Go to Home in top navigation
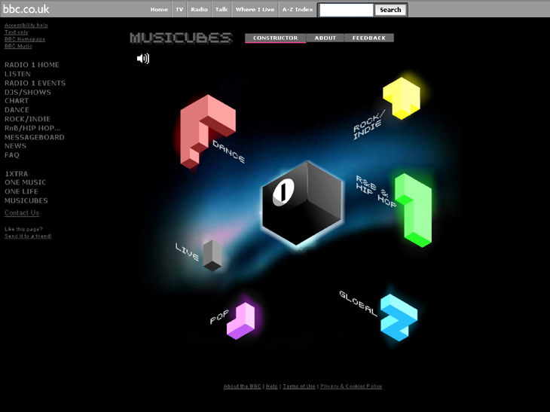The width and height of the screenshot is (550, 412). 159,10
